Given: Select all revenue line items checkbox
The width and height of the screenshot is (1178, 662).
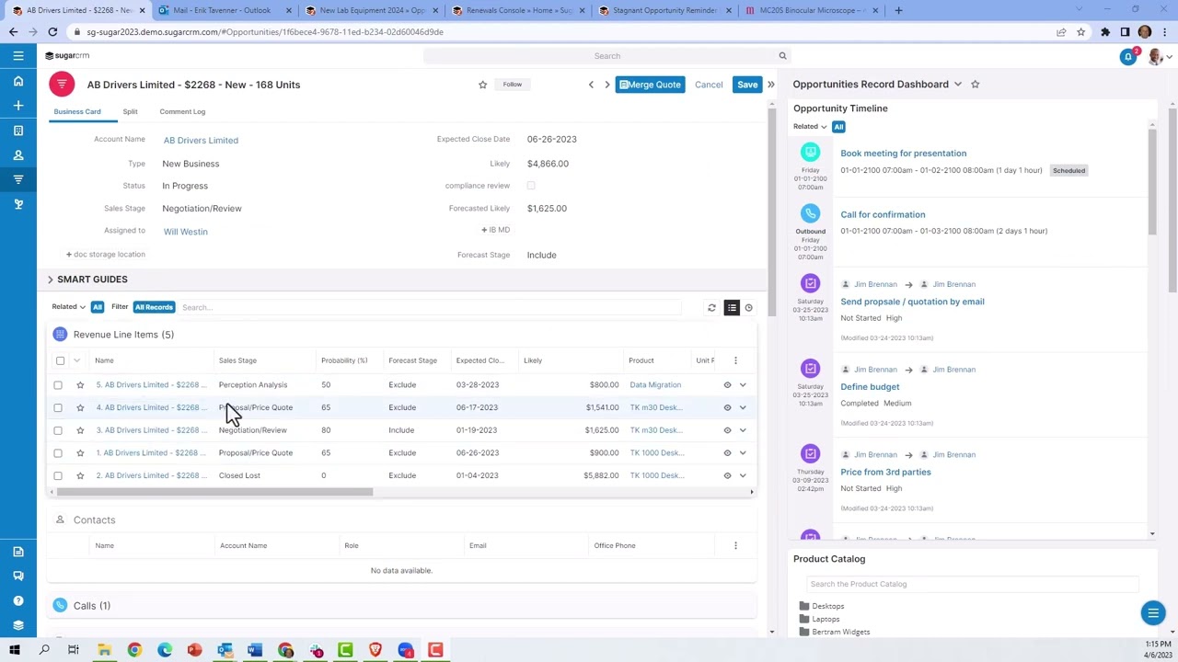Looking at the screenshot, I should (60, 360).
